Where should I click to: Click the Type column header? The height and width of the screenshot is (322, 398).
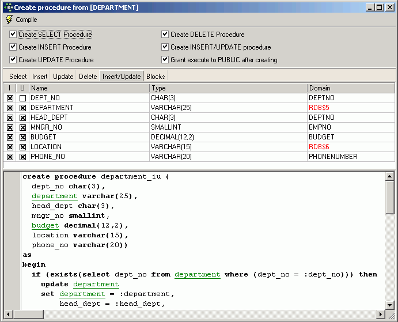coord(228,88)
